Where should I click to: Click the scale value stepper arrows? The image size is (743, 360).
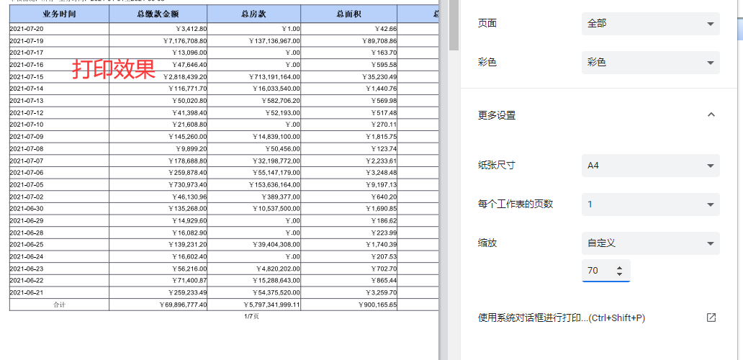coord(619,271)
